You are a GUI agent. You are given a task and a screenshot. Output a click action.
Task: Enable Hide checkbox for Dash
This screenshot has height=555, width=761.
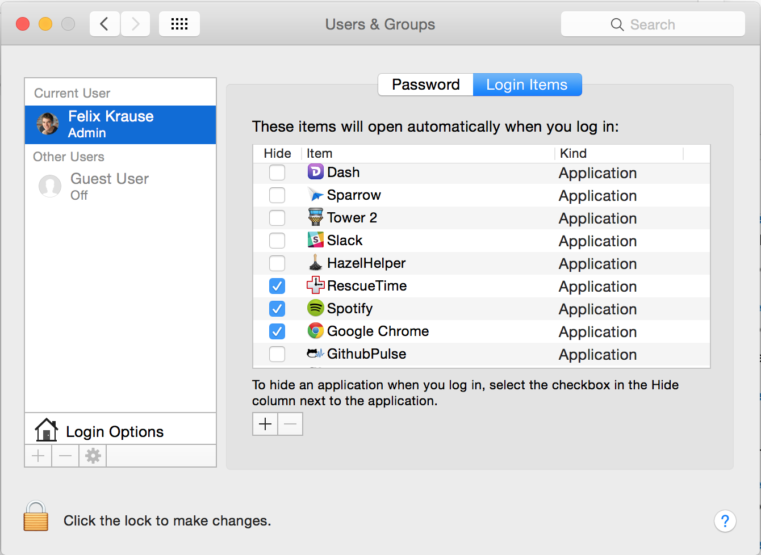point(277,172)
